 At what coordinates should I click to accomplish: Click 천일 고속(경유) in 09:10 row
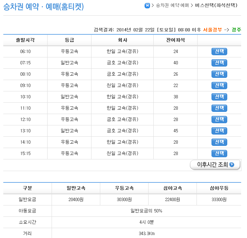(122, 85)
